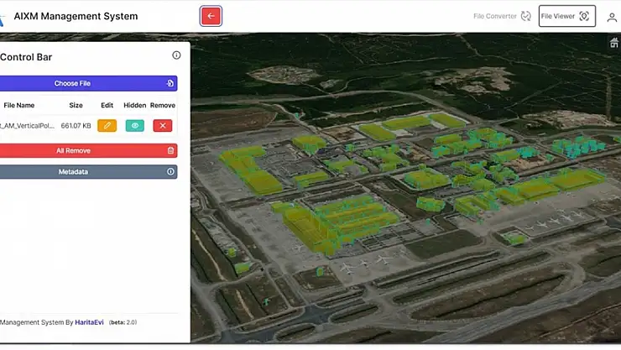
Task: Click the trash icon in All Remove
Action: coord(170,151)
